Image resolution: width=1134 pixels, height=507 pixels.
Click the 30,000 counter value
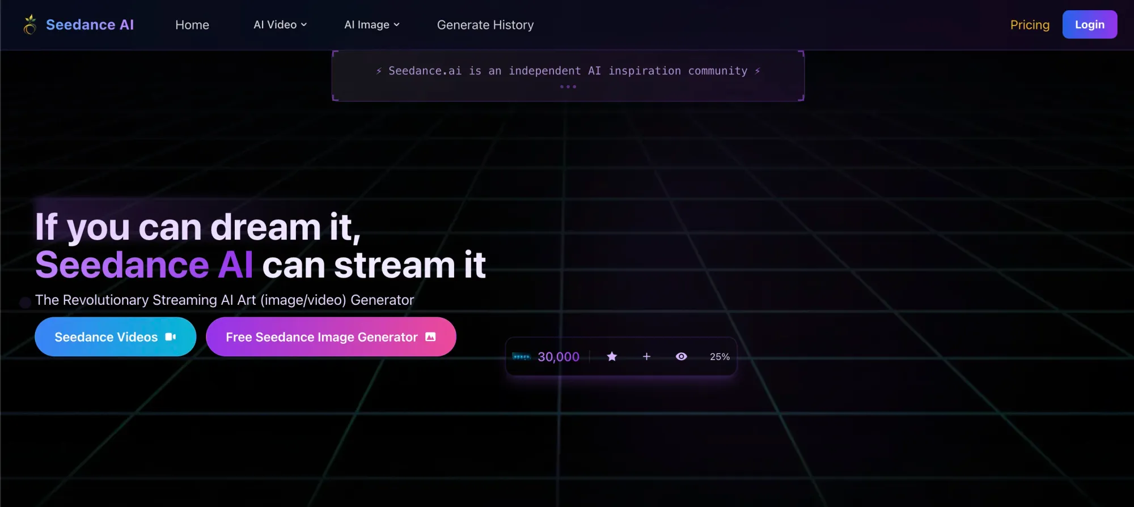tap(558, 356)
